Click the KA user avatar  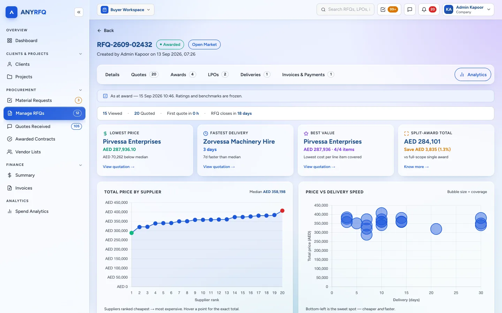point(449,10)
